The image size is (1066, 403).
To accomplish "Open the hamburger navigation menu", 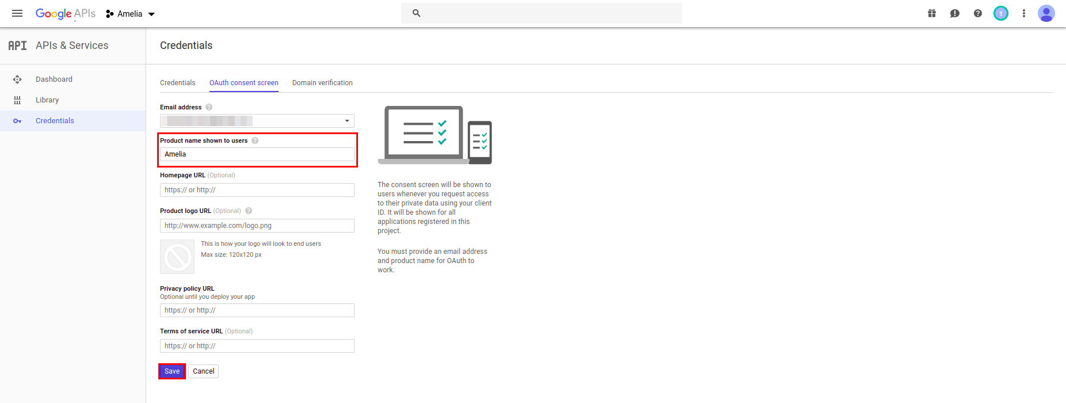I will click(17, 13).
